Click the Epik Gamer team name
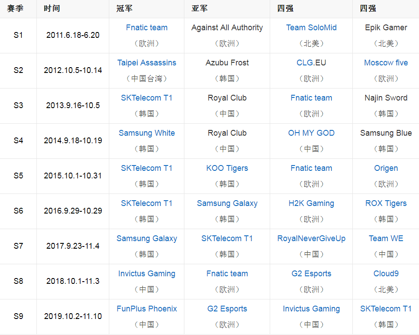 (386, 28)
